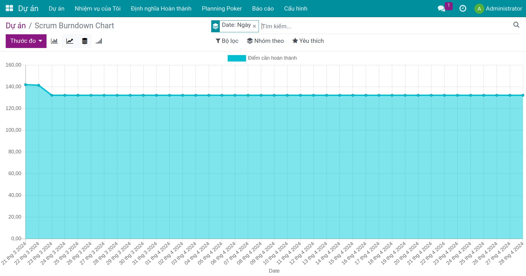Open Nhiệm vụ của Tôi menu

98,9
